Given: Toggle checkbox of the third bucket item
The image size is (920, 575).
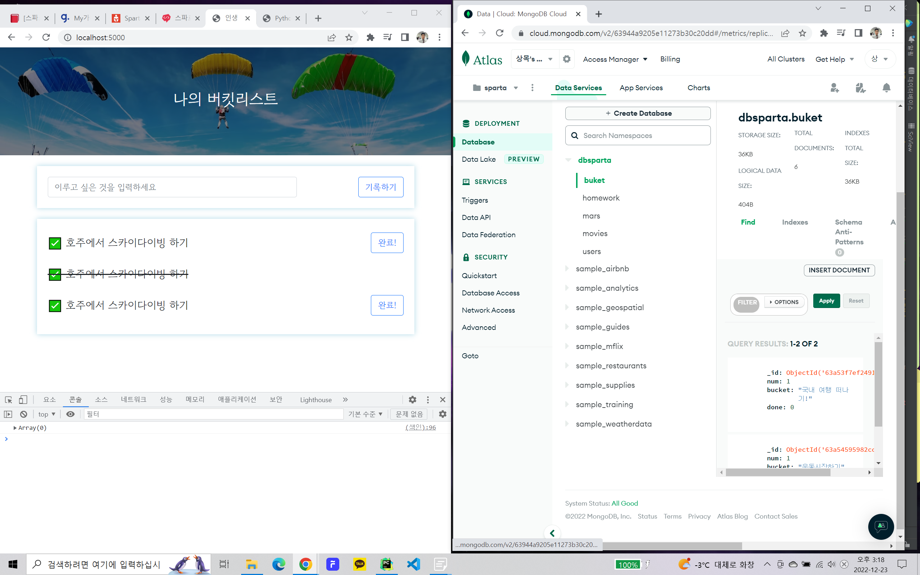Looking at the screenshot, I should pos(55,306).
